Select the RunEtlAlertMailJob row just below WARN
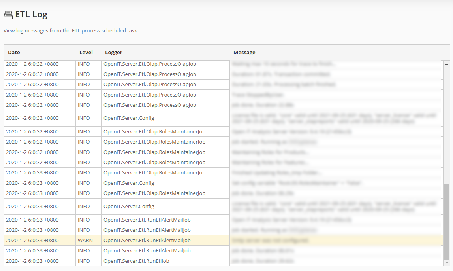This screenshot has height=271, width=453. 147,250
